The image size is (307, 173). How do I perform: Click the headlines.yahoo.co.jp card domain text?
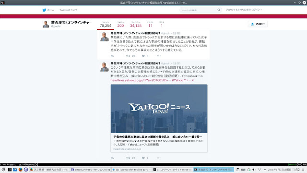[x=127, y=149]
